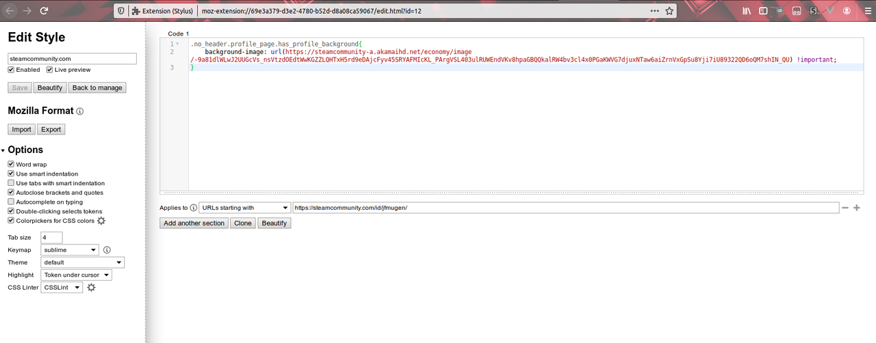The width and height of the screenshot is (876, 343).
Task: Click the Beautify button below the code editor
Action: click(x=274, y=223)
